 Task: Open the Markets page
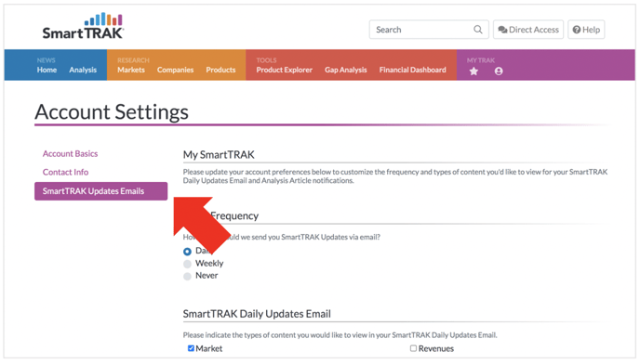coord(131,70)
